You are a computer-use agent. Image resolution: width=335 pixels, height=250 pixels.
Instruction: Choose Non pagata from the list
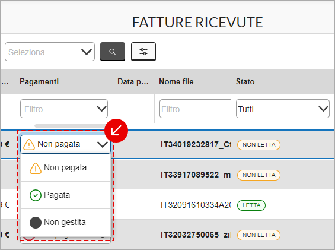66,168
